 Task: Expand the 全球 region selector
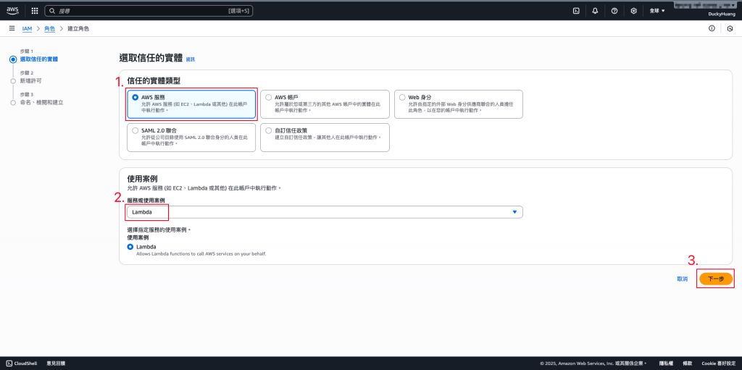[x=656, y=10]
